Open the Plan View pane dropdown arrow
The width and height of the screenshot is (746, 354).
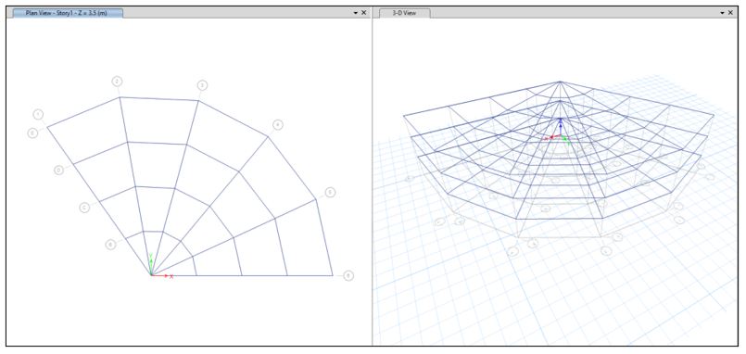pyautogui.click(x=356, y=13)
